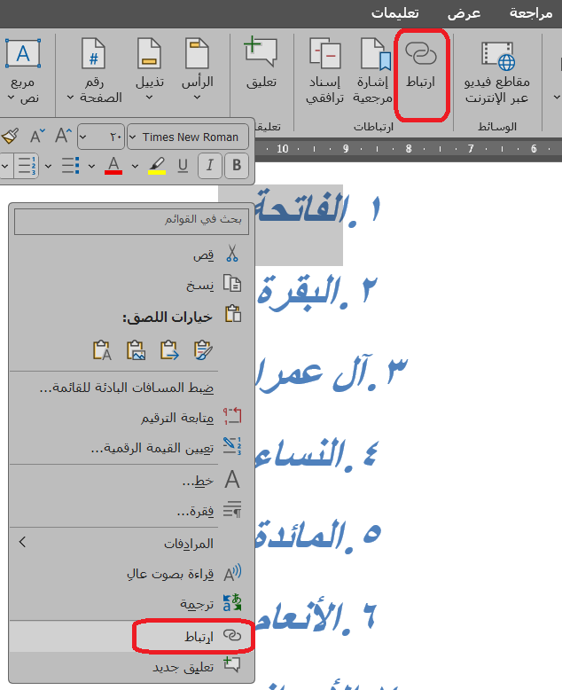Toggle Italic formatting in the mini toolbar
Image resolution: width=562 pixels, height=690 pixels.
pos(210,165)
